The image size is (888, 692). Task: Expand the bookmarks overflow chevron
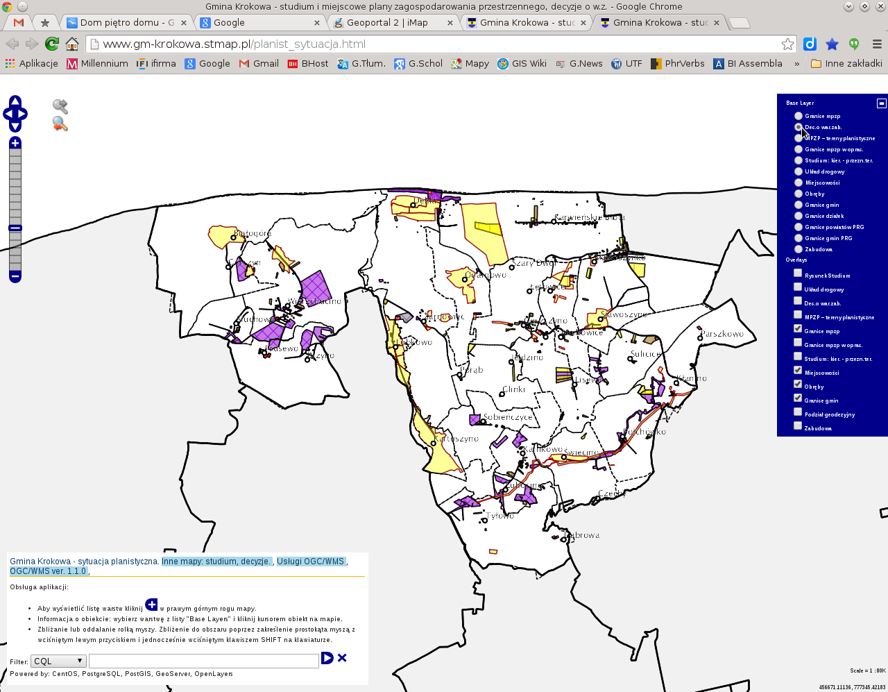click(797, 64)
